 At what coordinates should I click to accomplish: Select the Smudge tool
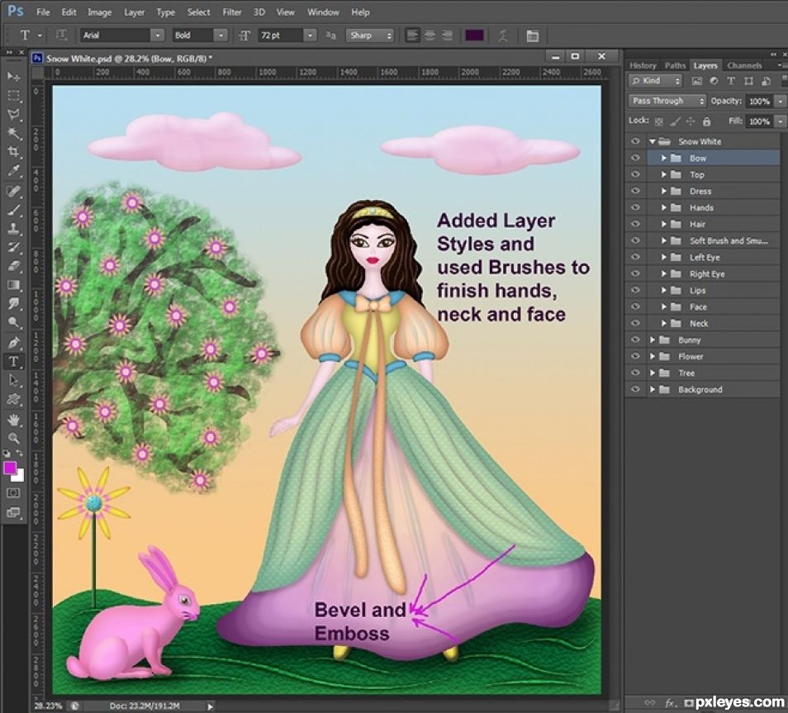point(13,304)
